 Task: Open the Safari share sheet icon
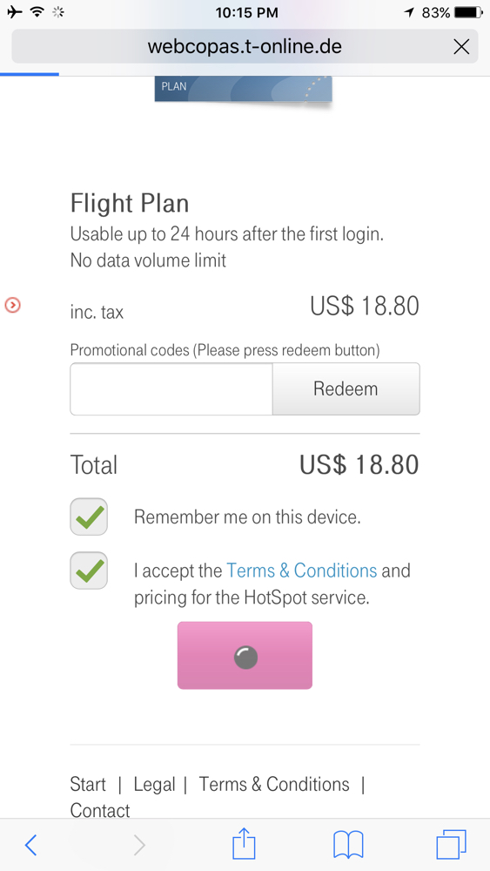[244, 842]
